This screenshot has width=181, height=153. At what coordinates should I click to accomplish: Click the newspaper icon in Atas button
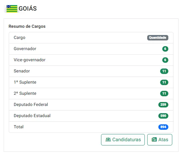click(154, 139)
